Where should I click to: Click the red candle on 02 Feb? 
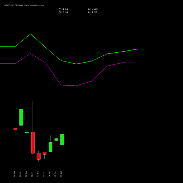point(39,156)
